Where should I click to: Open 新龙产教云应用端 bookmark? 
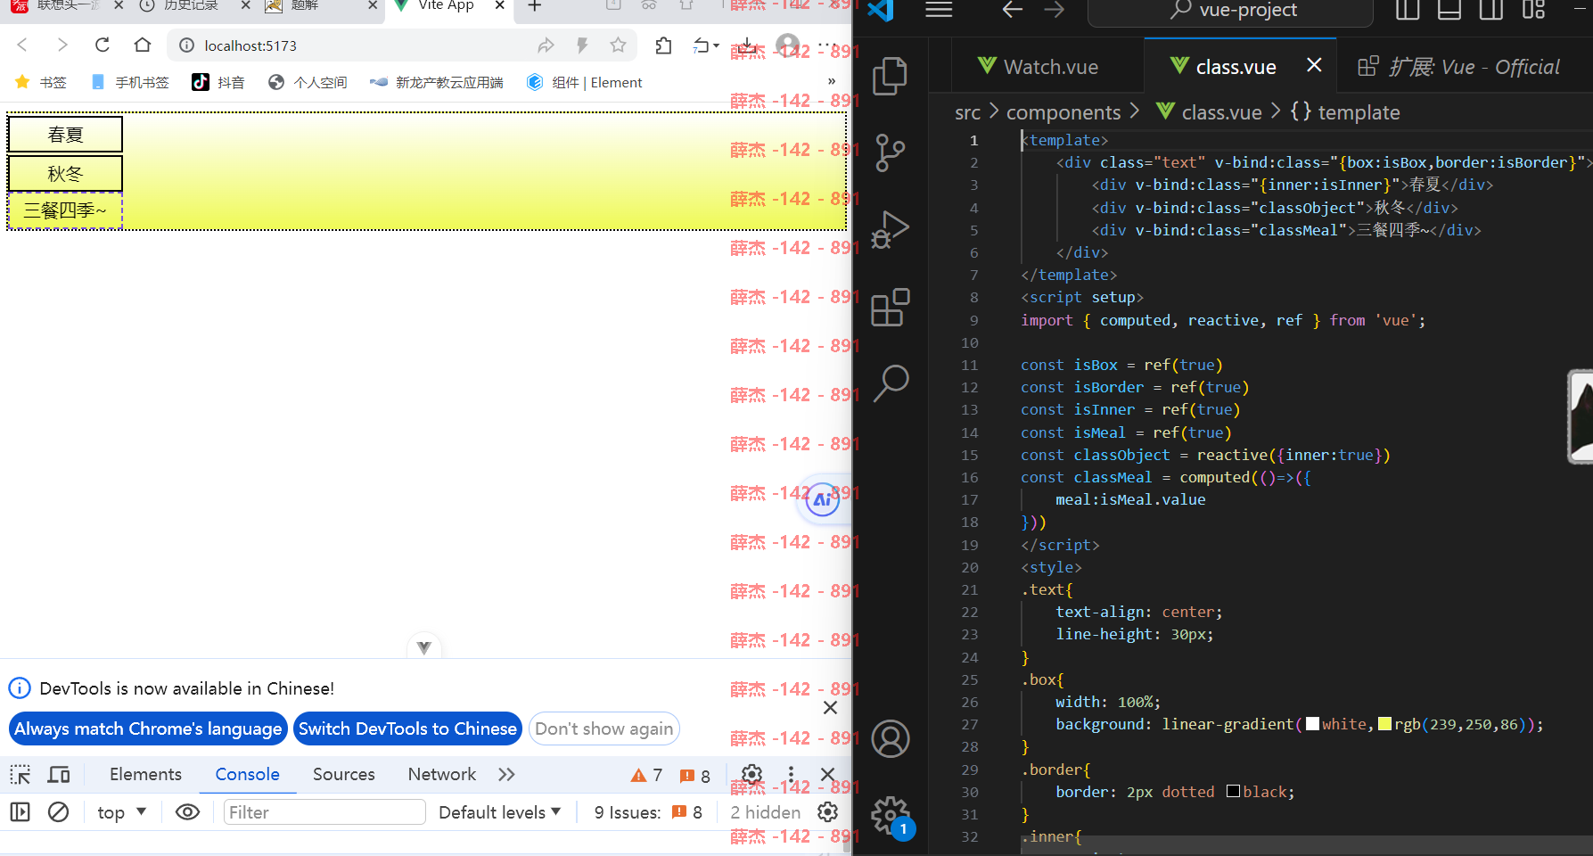[x=436, y=82]
